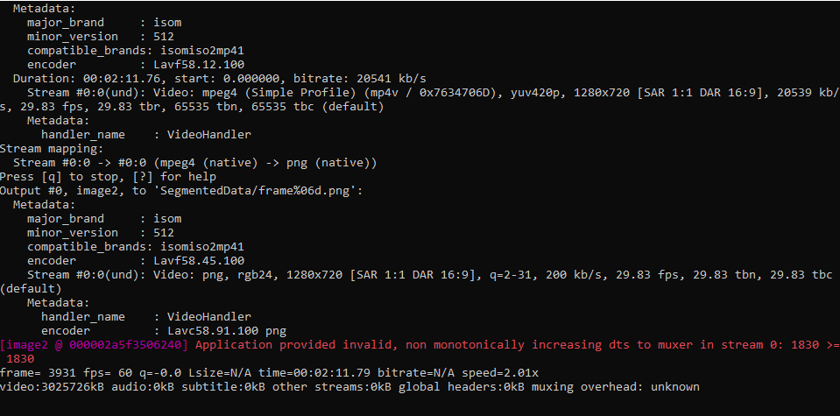Screen dimensions: 840x416
Task: Click the 'speed=2.01x' text
Action: click(x=507, y=372)
